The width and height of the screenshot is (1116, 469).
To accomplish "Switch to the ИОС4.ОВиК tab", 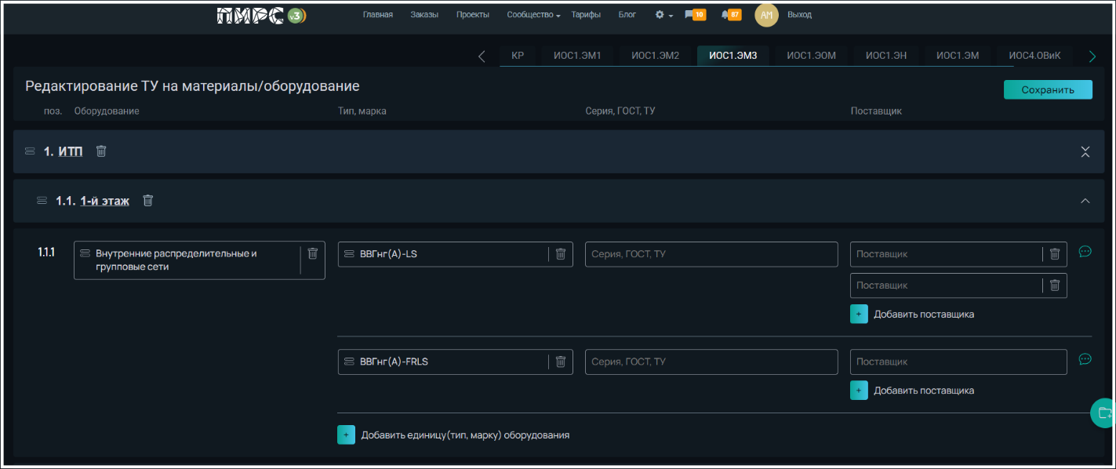I will (1034, 56).
